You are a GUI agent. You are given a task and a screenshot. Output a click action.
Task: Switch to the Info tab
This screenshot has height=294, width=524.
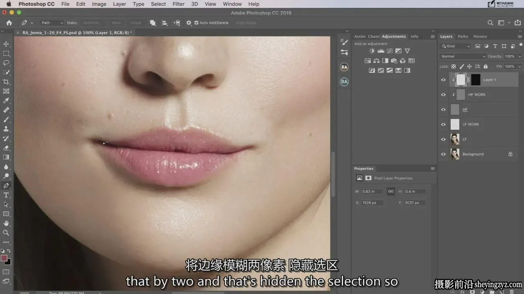point(414,36)
